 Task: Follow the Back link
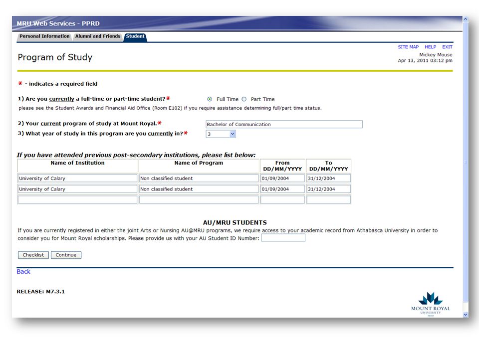[x=23, y=272]
